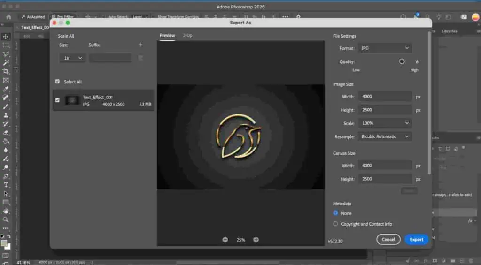Delete the scale row with trash icon
This screenshot has width=481, height=265.
click(x=140, y=58)
